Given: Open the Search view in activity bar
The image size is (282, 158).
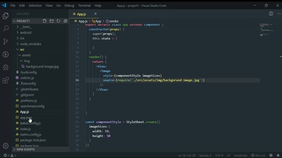Looking at the screenshot, I should (x=6, y=29).
